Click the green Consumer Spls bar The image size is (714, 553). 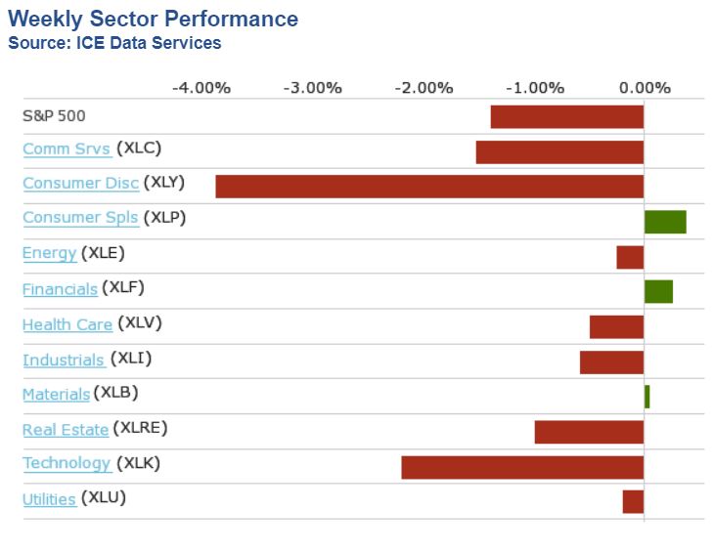(665, 222)
